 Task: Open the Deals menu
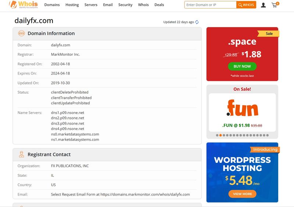[x=159, y=5]
